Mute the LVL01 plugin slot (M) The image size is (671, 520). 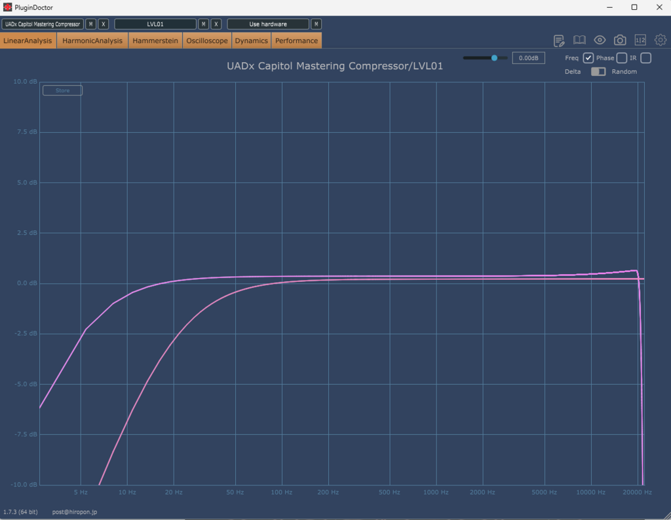coord(203,24)
